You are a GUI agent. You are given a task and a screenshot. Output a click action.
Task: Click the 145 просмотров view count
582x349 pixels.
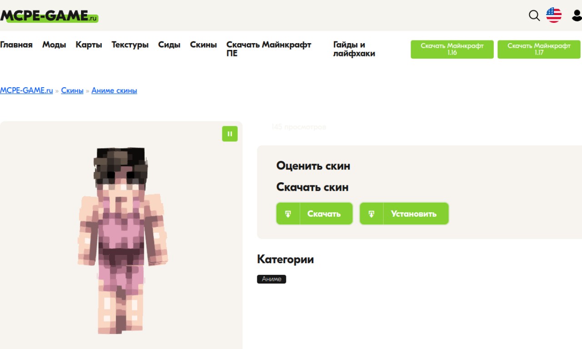point(299,127)
